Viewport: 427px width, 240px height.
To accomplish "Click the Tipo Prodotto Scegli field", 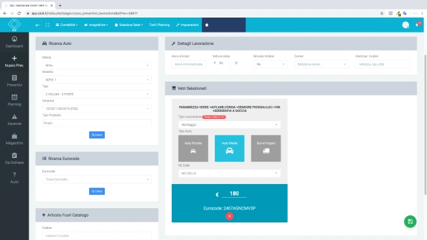I will pos(97,123).
